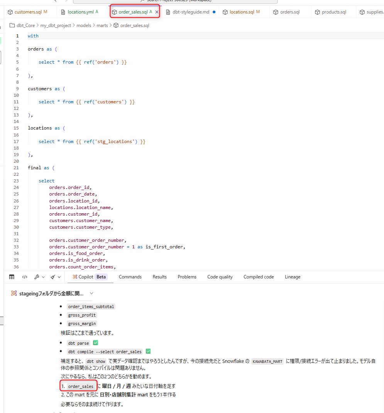Image resolution: width=384 pixels, height=413 pixels.
Task: Click customers.customer_type on line 30
Action: (80, 227)
